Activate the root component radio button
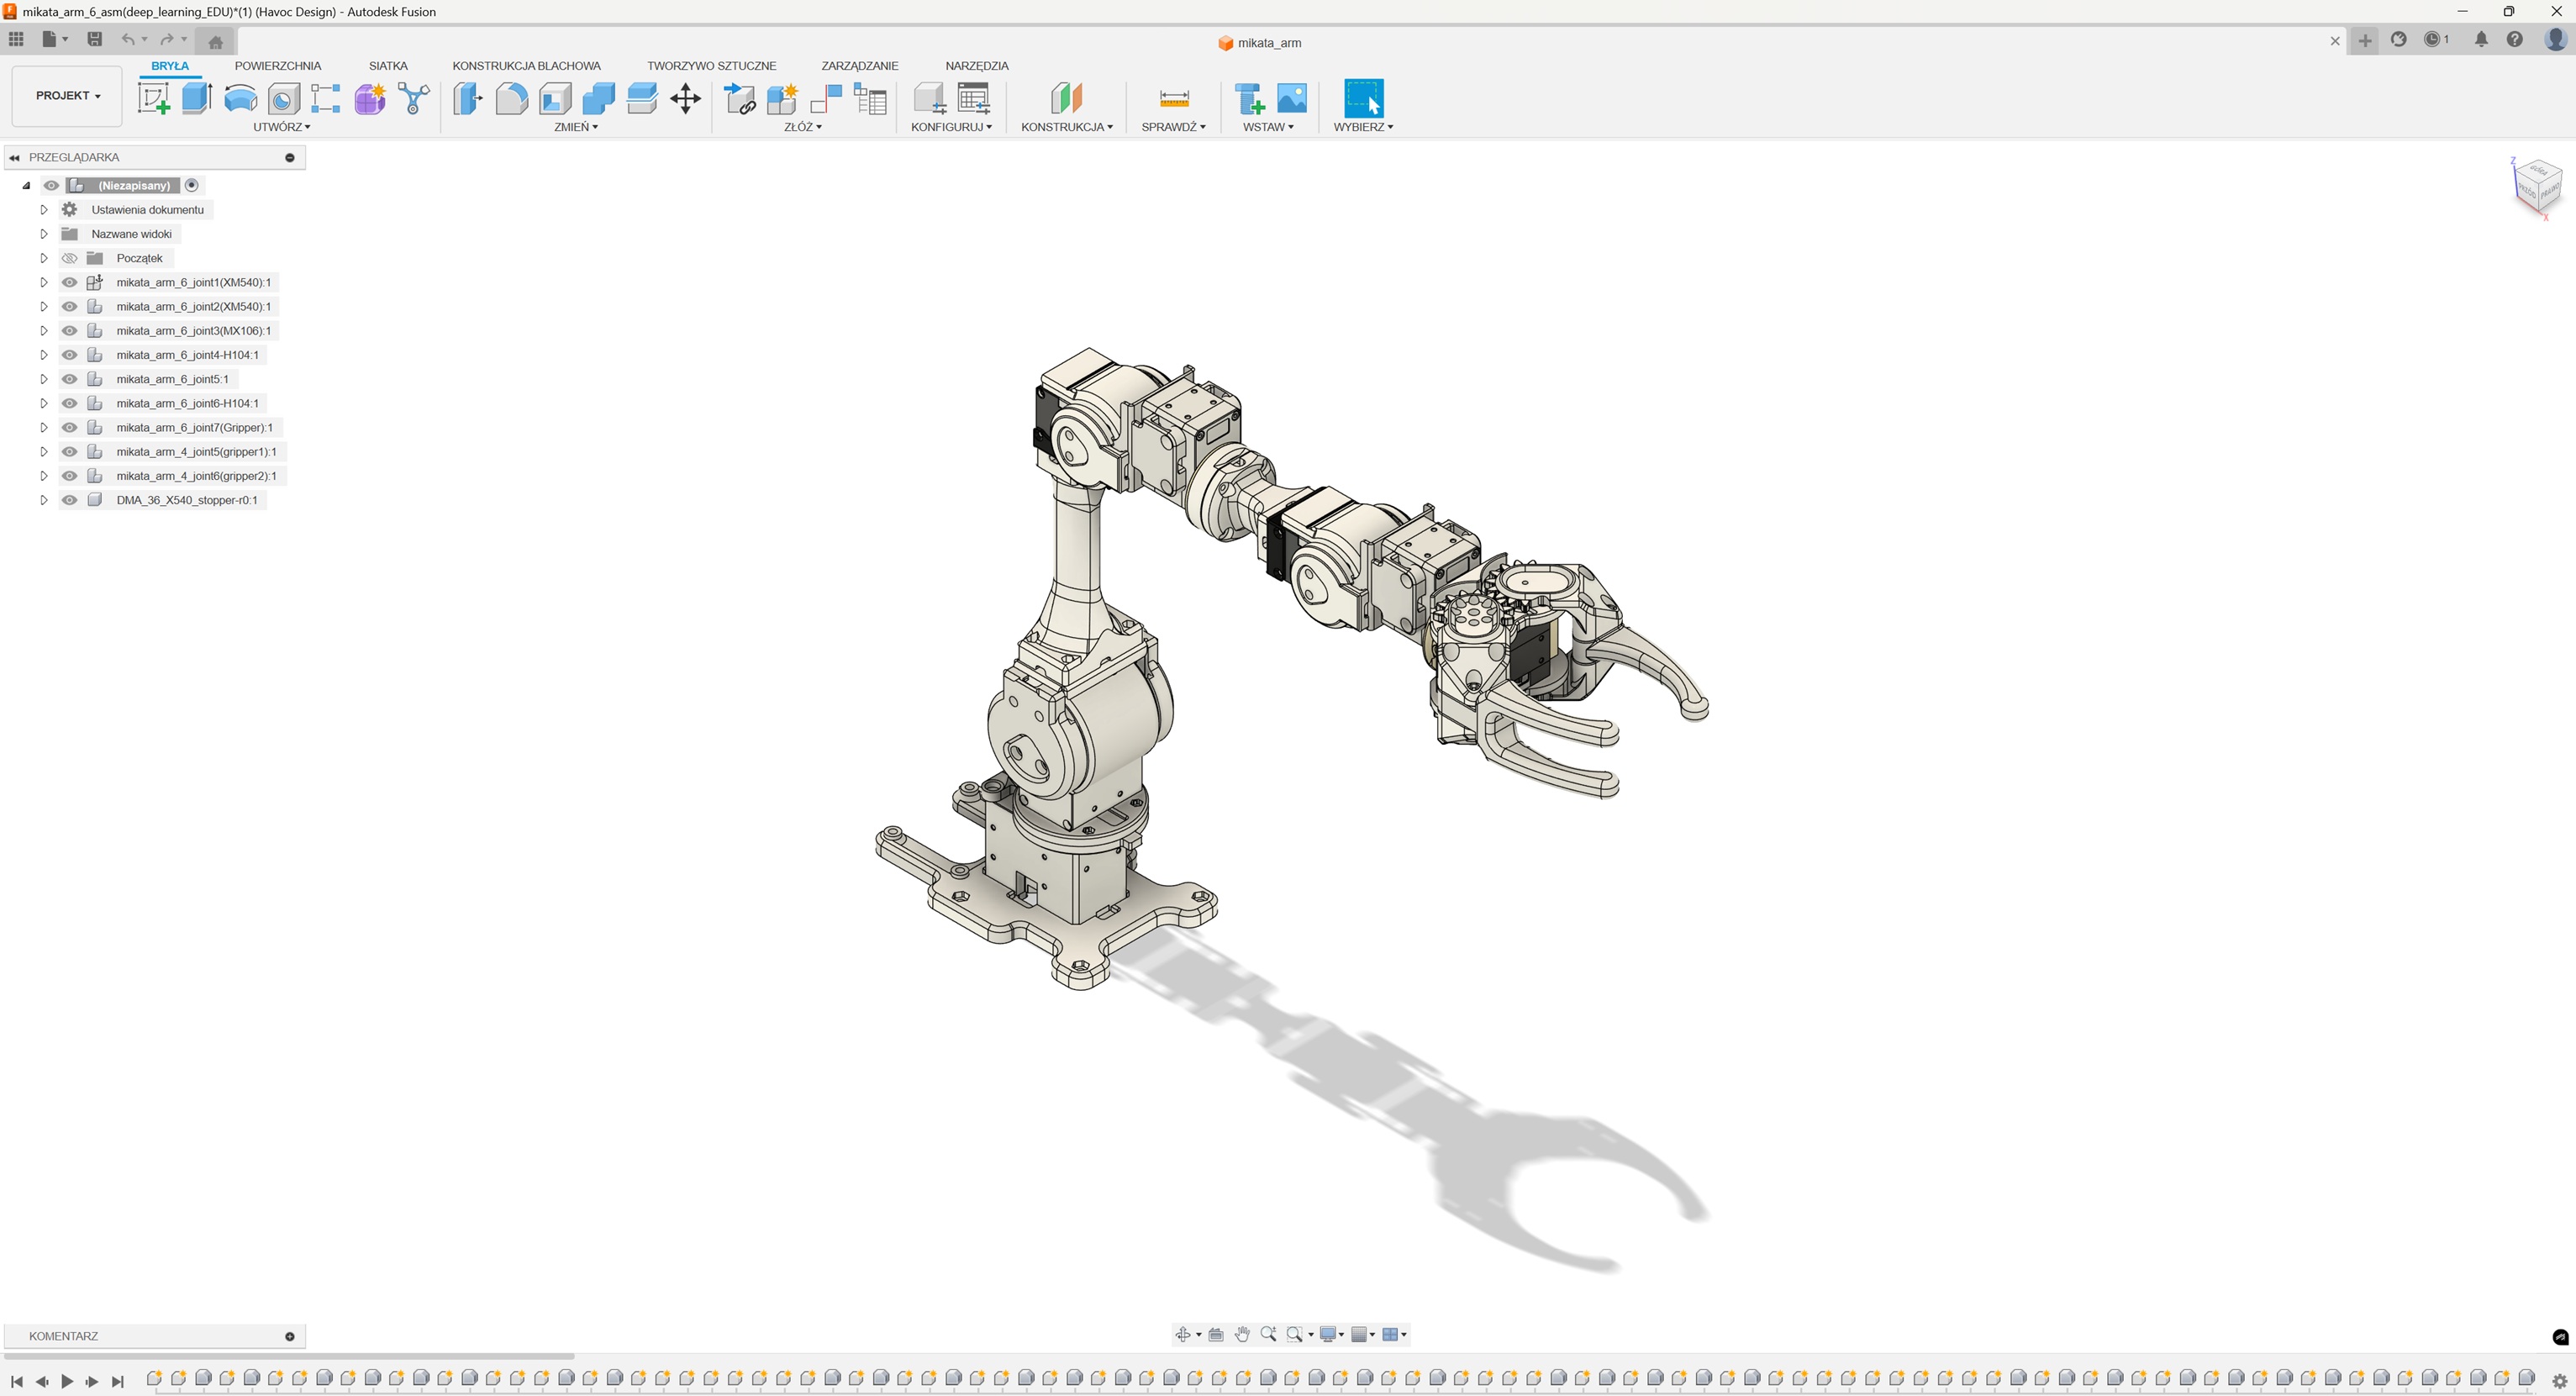Viewport: 2576px width, 1396px height. click(x=192, y=185)
